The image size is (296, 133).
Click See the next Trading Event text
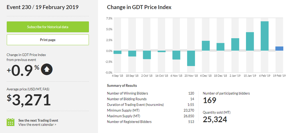[38, 120]
